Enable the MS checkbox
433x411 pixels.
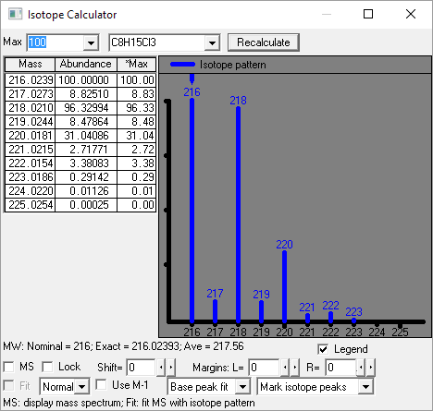coord(8,367)
